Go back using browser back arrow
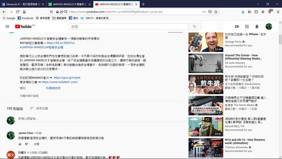282x159 pixels. (x=4, y=12)
